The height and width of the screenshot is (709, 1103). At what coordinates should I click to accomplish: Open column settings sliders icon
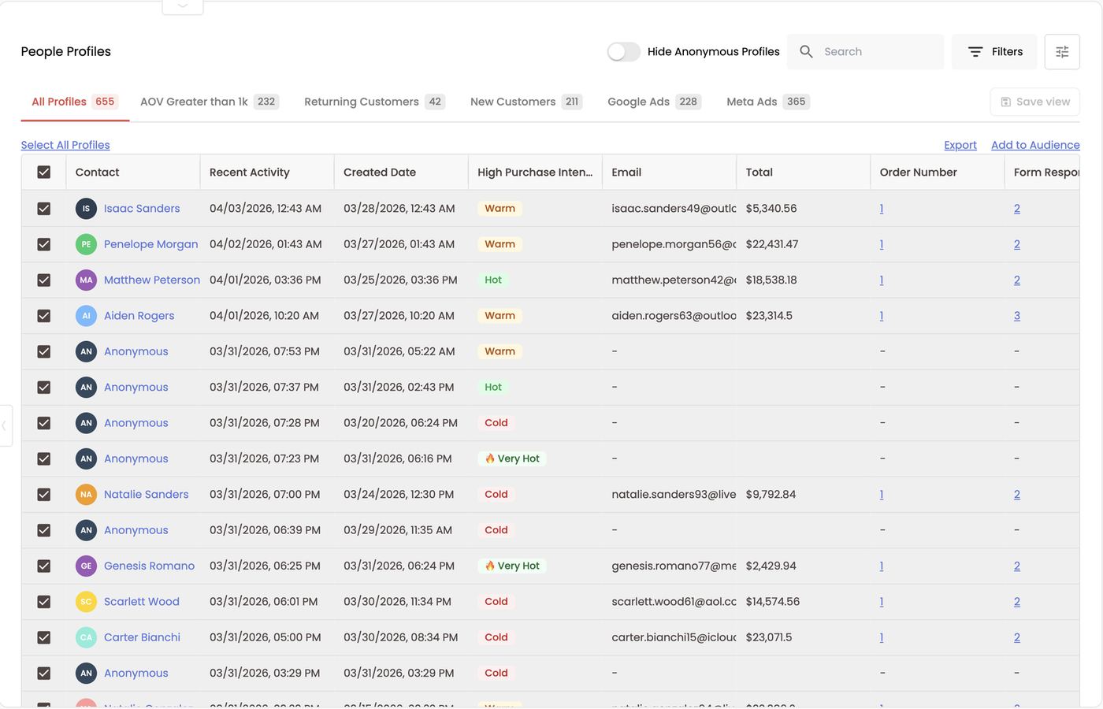(1062, 52)
